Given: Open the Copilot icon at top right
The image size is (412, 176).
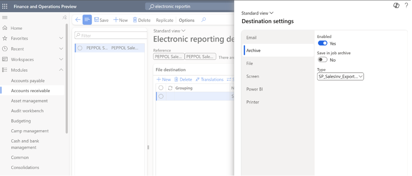Looking at the screenshot, I should coord(396,5).
